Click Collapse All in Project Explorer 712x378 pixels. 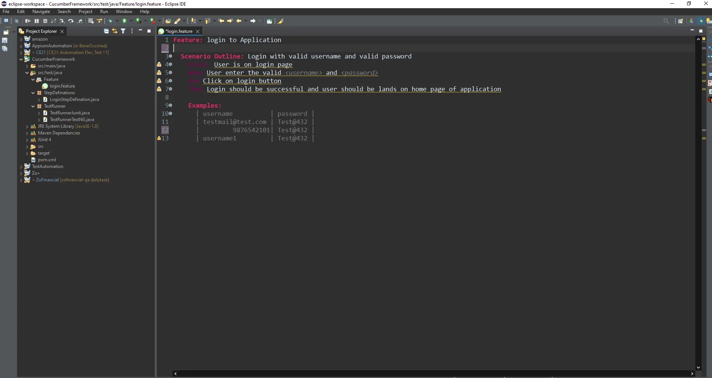[106, 31]
